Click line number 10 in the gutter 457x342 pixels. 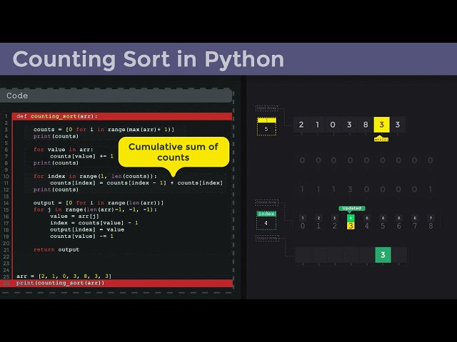pyautogui.click(x=6, y=176)
